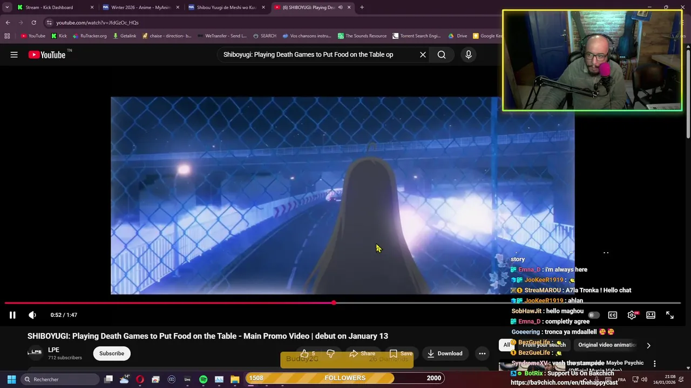Open the Kick bookmark
The image size is (691, 388).
pos(59,36)
